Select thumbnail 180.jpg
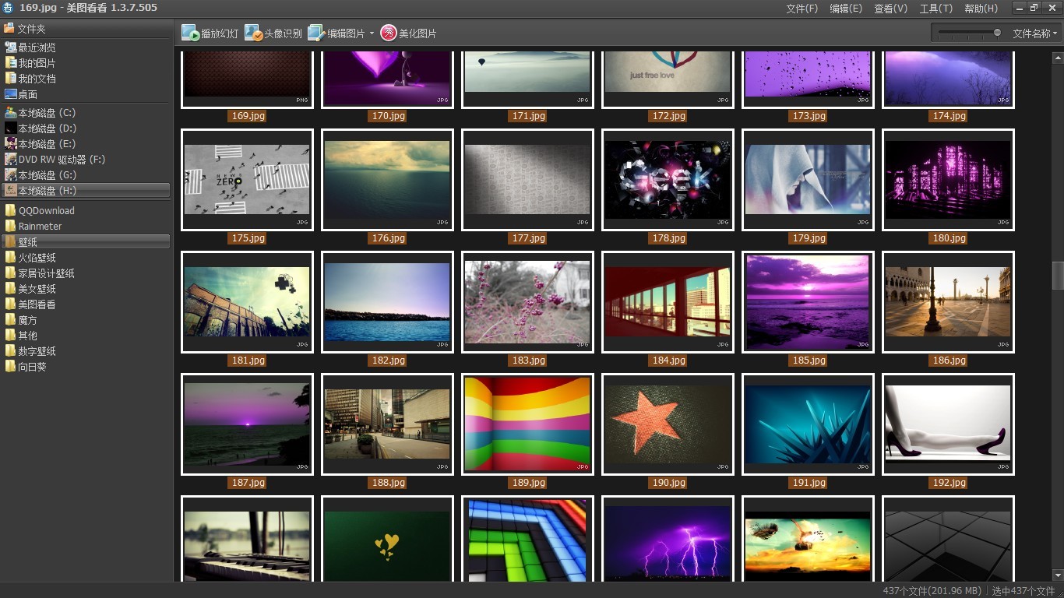Screen dimensions: 1064x598 pyautogui.click(x=948, y=180)
